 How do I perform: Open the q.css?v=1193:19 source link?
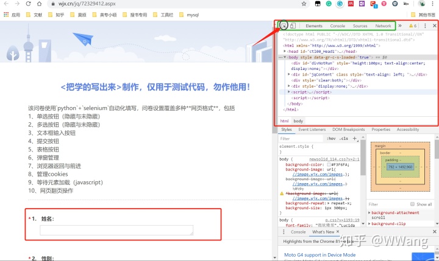(x=342, y=220)
